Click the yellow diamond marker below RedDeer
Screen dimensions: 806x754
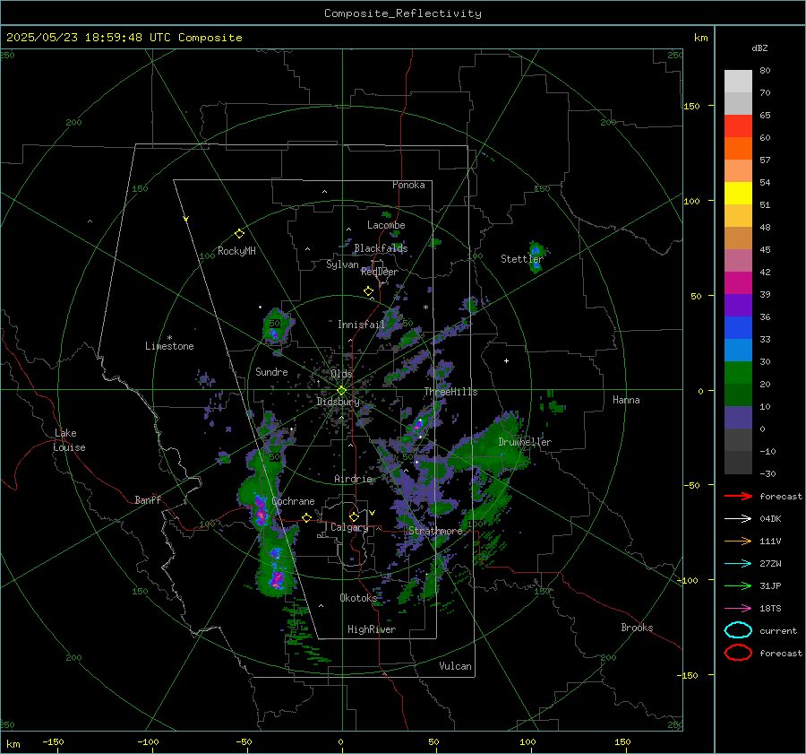pos(369,291)
